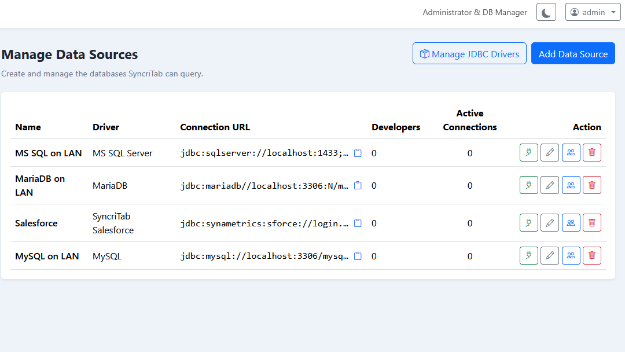Viewport: 625px width, 352px height.
Task: Click Add Data Source button
Action: tap(573, 53)
